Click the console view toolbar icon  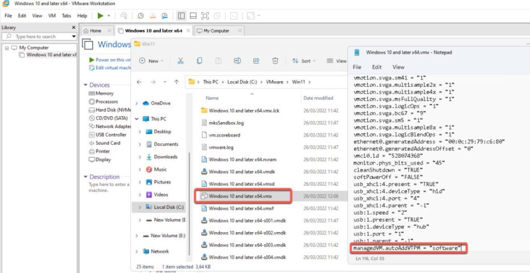coord(234,15)
